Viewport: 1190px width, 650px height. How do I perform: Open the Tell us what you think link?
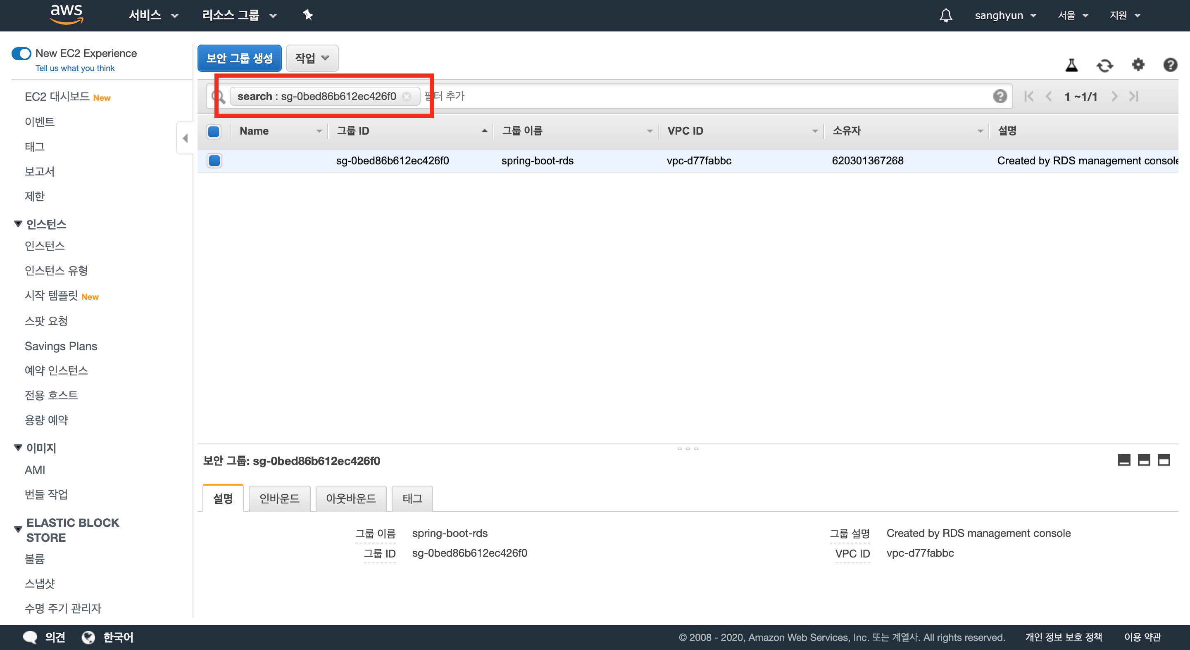(x=75, y=68)
